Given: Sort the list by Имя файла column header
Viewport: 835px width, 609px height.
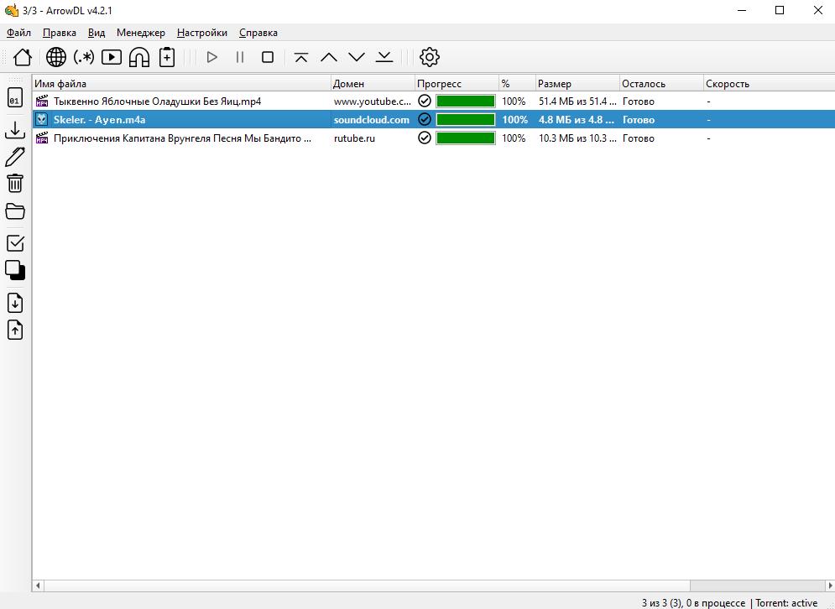Looking at the screenshot, I should 180,84.
